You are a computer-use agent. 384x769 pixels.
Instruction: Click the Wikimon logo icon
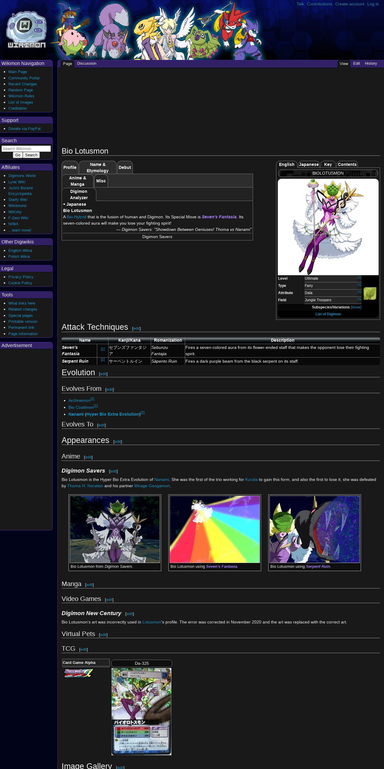click(x=26, y=30)
